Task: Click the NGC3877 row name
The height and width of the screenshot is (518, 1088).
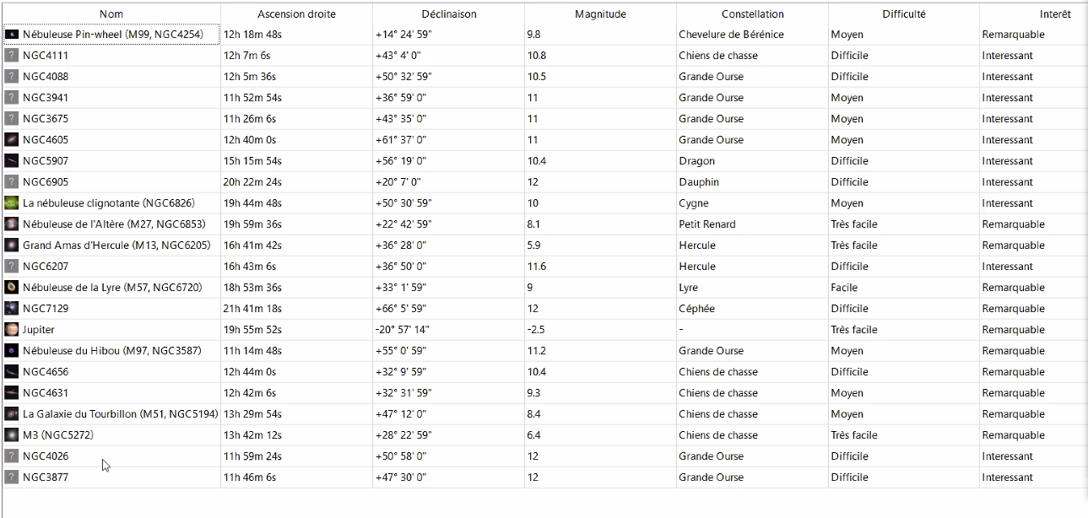Action: pyautogui.click(x=46, y=478)
